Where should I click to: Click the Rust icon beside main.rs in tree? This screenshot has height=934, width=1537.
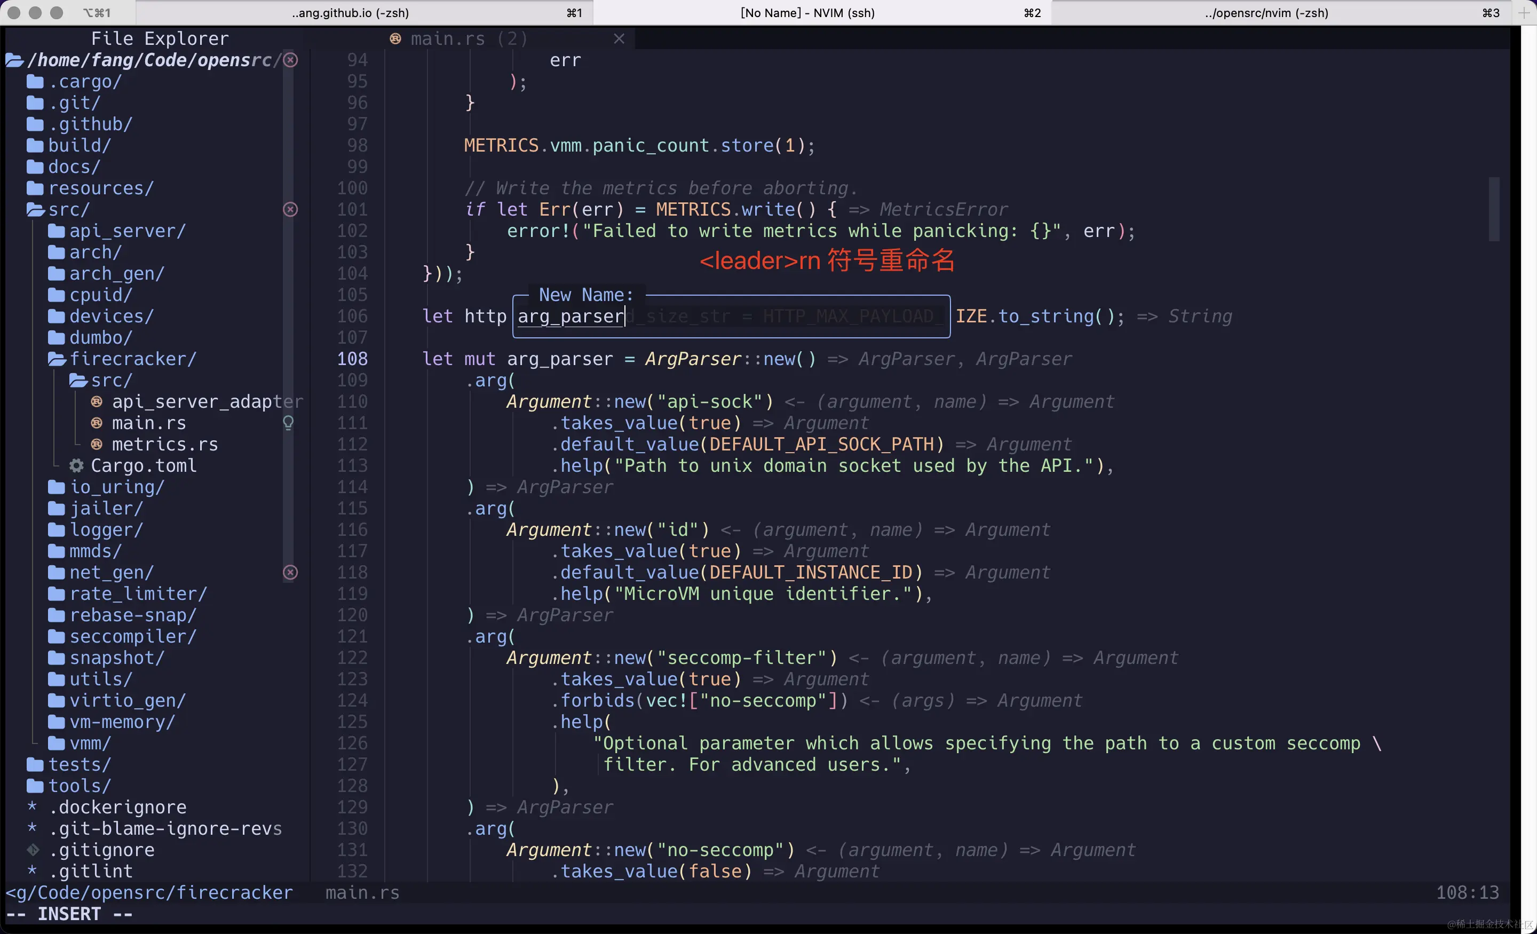pyautogui.click(x=97, y=423)
